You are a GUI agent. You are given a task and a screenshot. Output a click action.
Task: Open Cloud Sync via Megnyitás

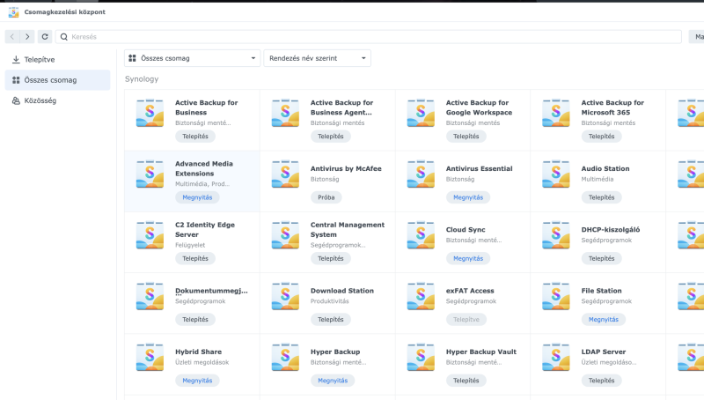[x=468, y=258]
